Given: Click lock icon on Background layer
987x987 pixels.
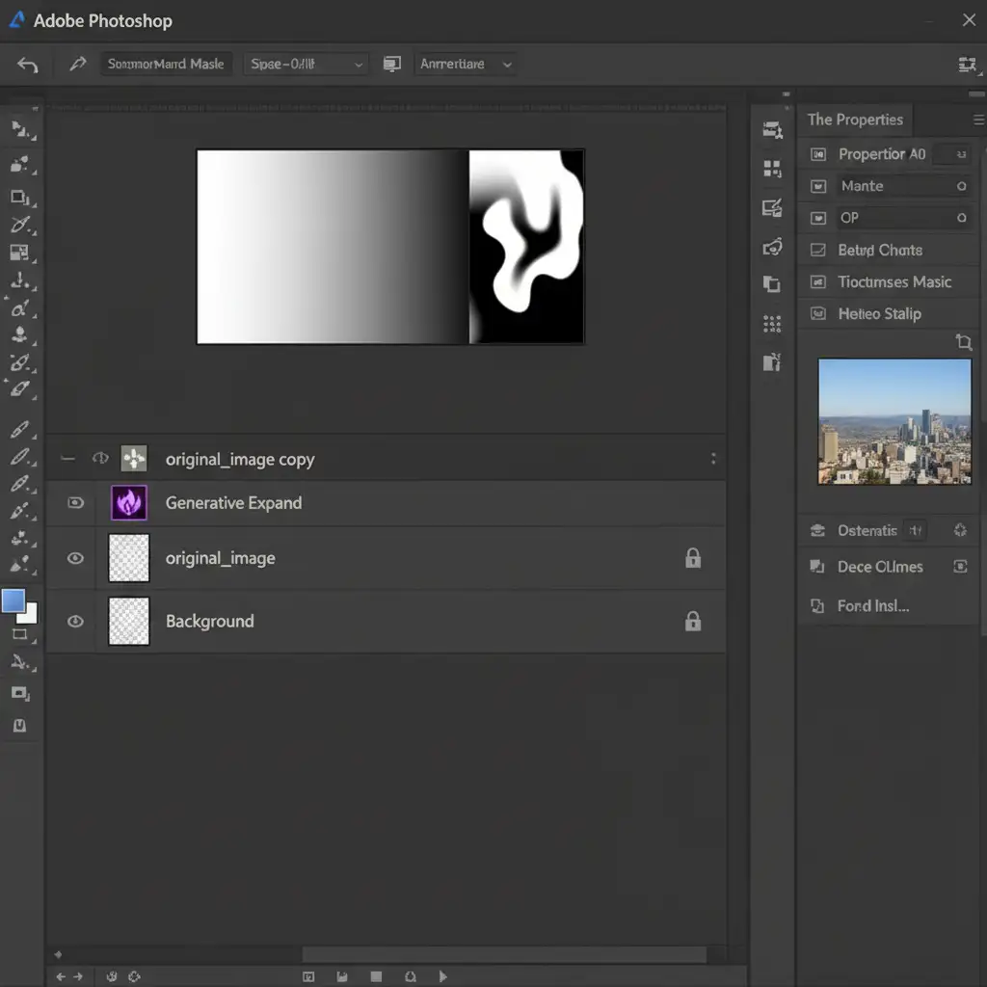Looking at the screenshot, I should (692, 622).
